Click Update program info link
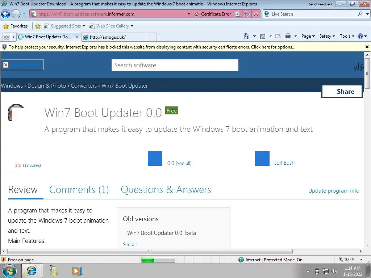 point(334,190)
